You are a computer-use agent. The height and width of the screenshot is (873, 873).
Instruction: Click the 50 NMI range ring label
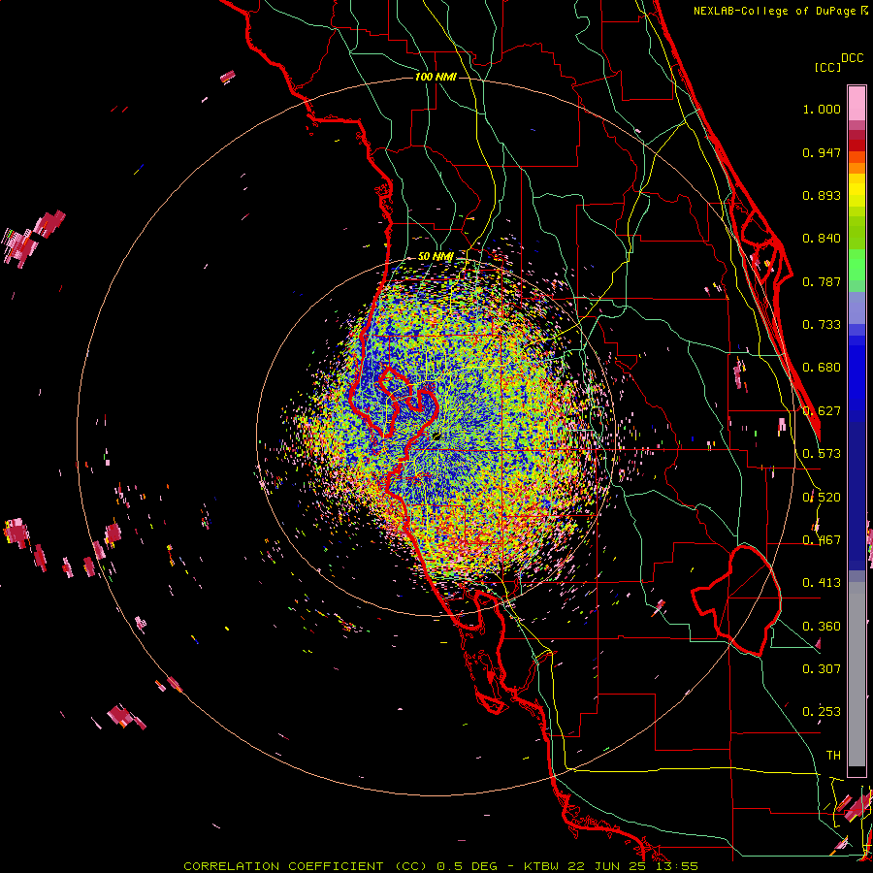(436, 256)
